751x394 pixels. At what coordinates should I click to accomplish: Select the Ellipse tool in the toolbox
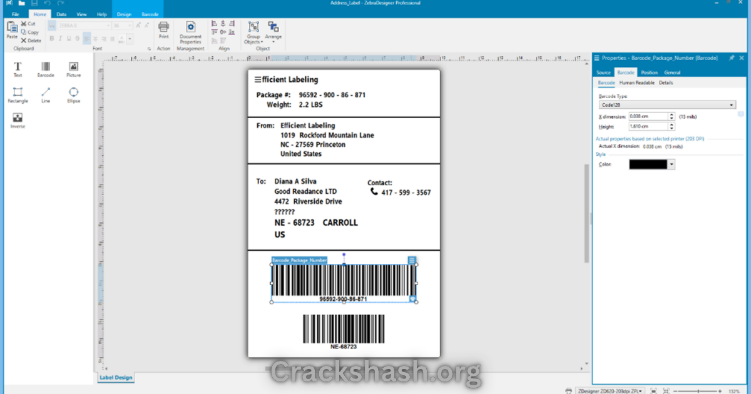[74, 94]
